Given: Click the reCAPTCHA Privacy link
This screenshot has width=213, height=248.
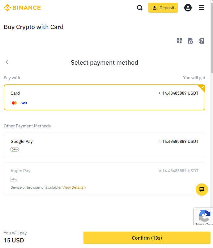Looking at the screenshot, I should [200, 224].
